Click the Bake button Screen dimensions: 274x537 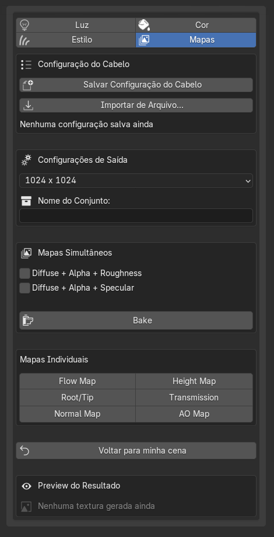pyautogui.click(x=136, y=320)
